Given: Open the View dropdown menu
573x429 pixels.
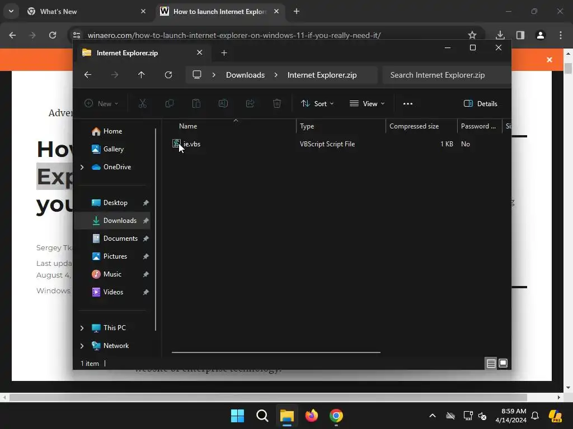Looking at the screenshot, I should 367,103.
